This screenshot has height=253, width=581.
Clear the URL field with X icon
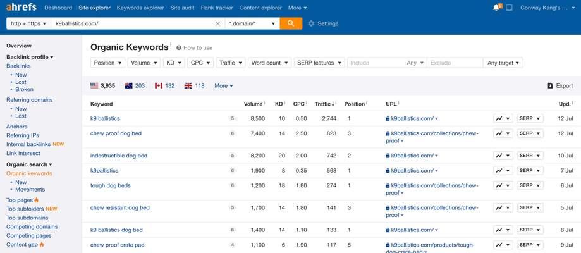(x=218, y=23)
